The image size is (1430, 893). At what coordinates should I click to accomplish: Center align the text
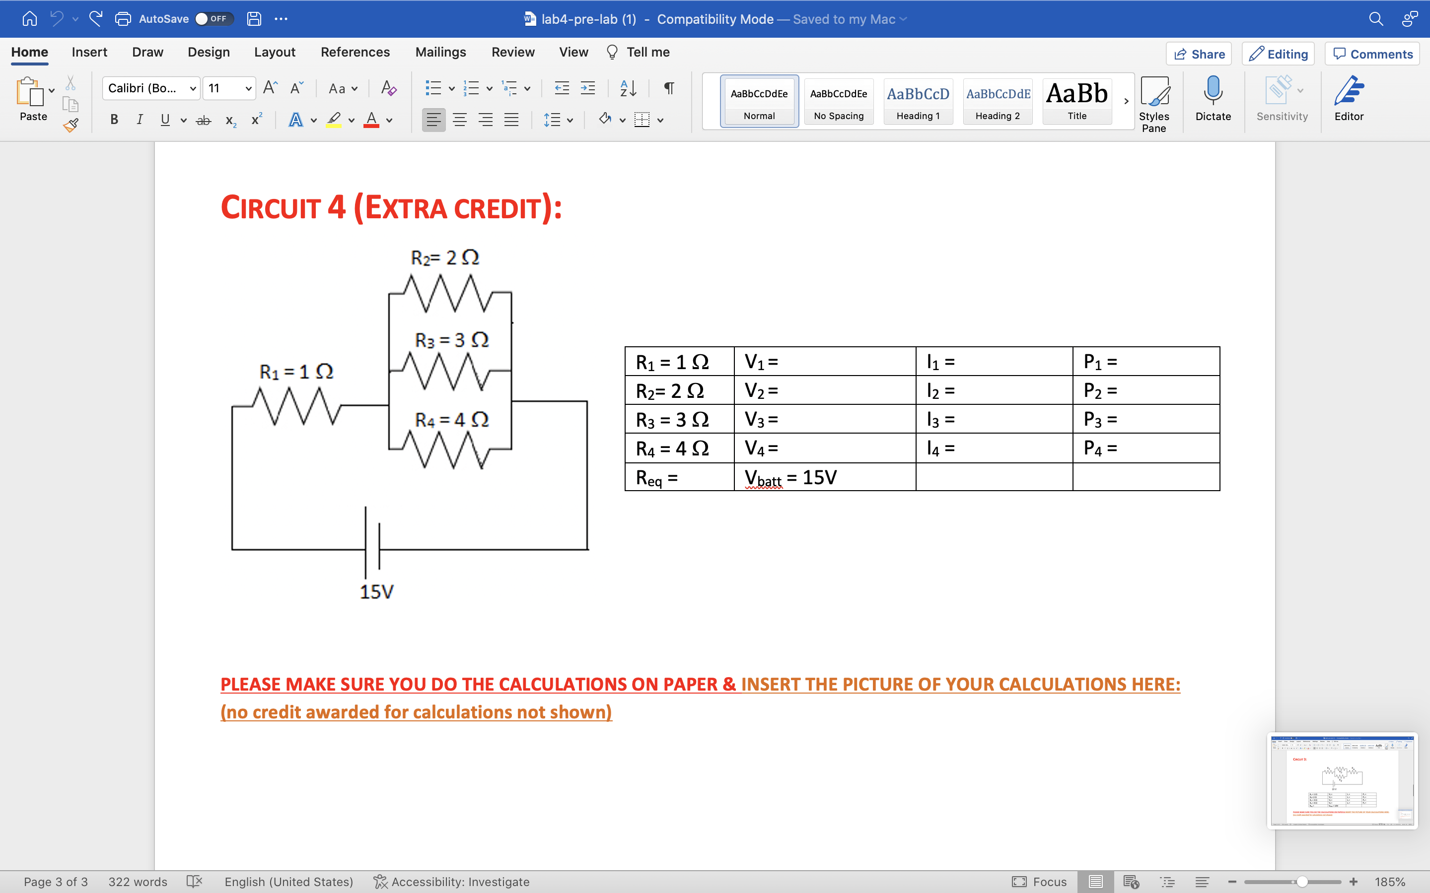point(459,120)
